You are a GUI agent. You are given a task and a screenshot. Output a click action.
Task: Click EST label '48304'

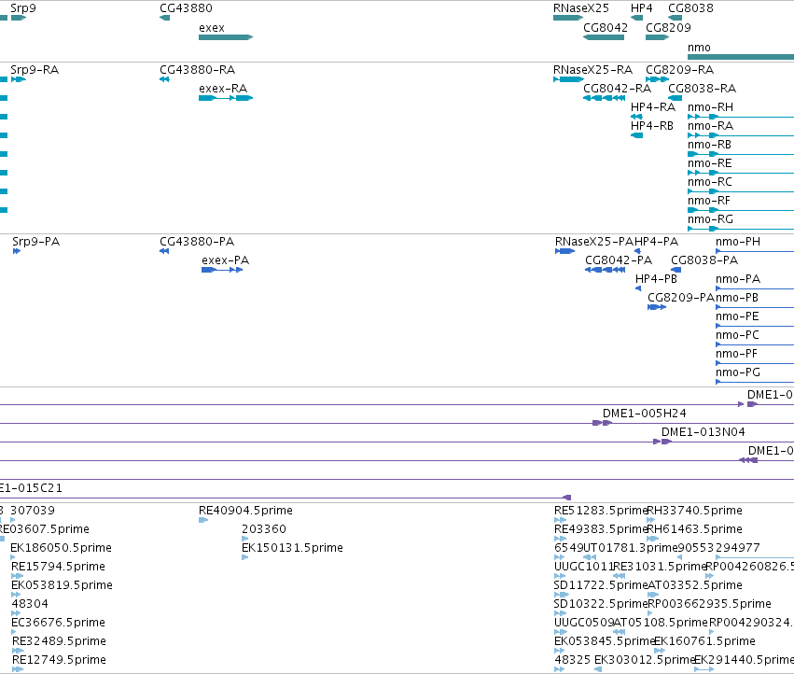(x=30, y=605)
